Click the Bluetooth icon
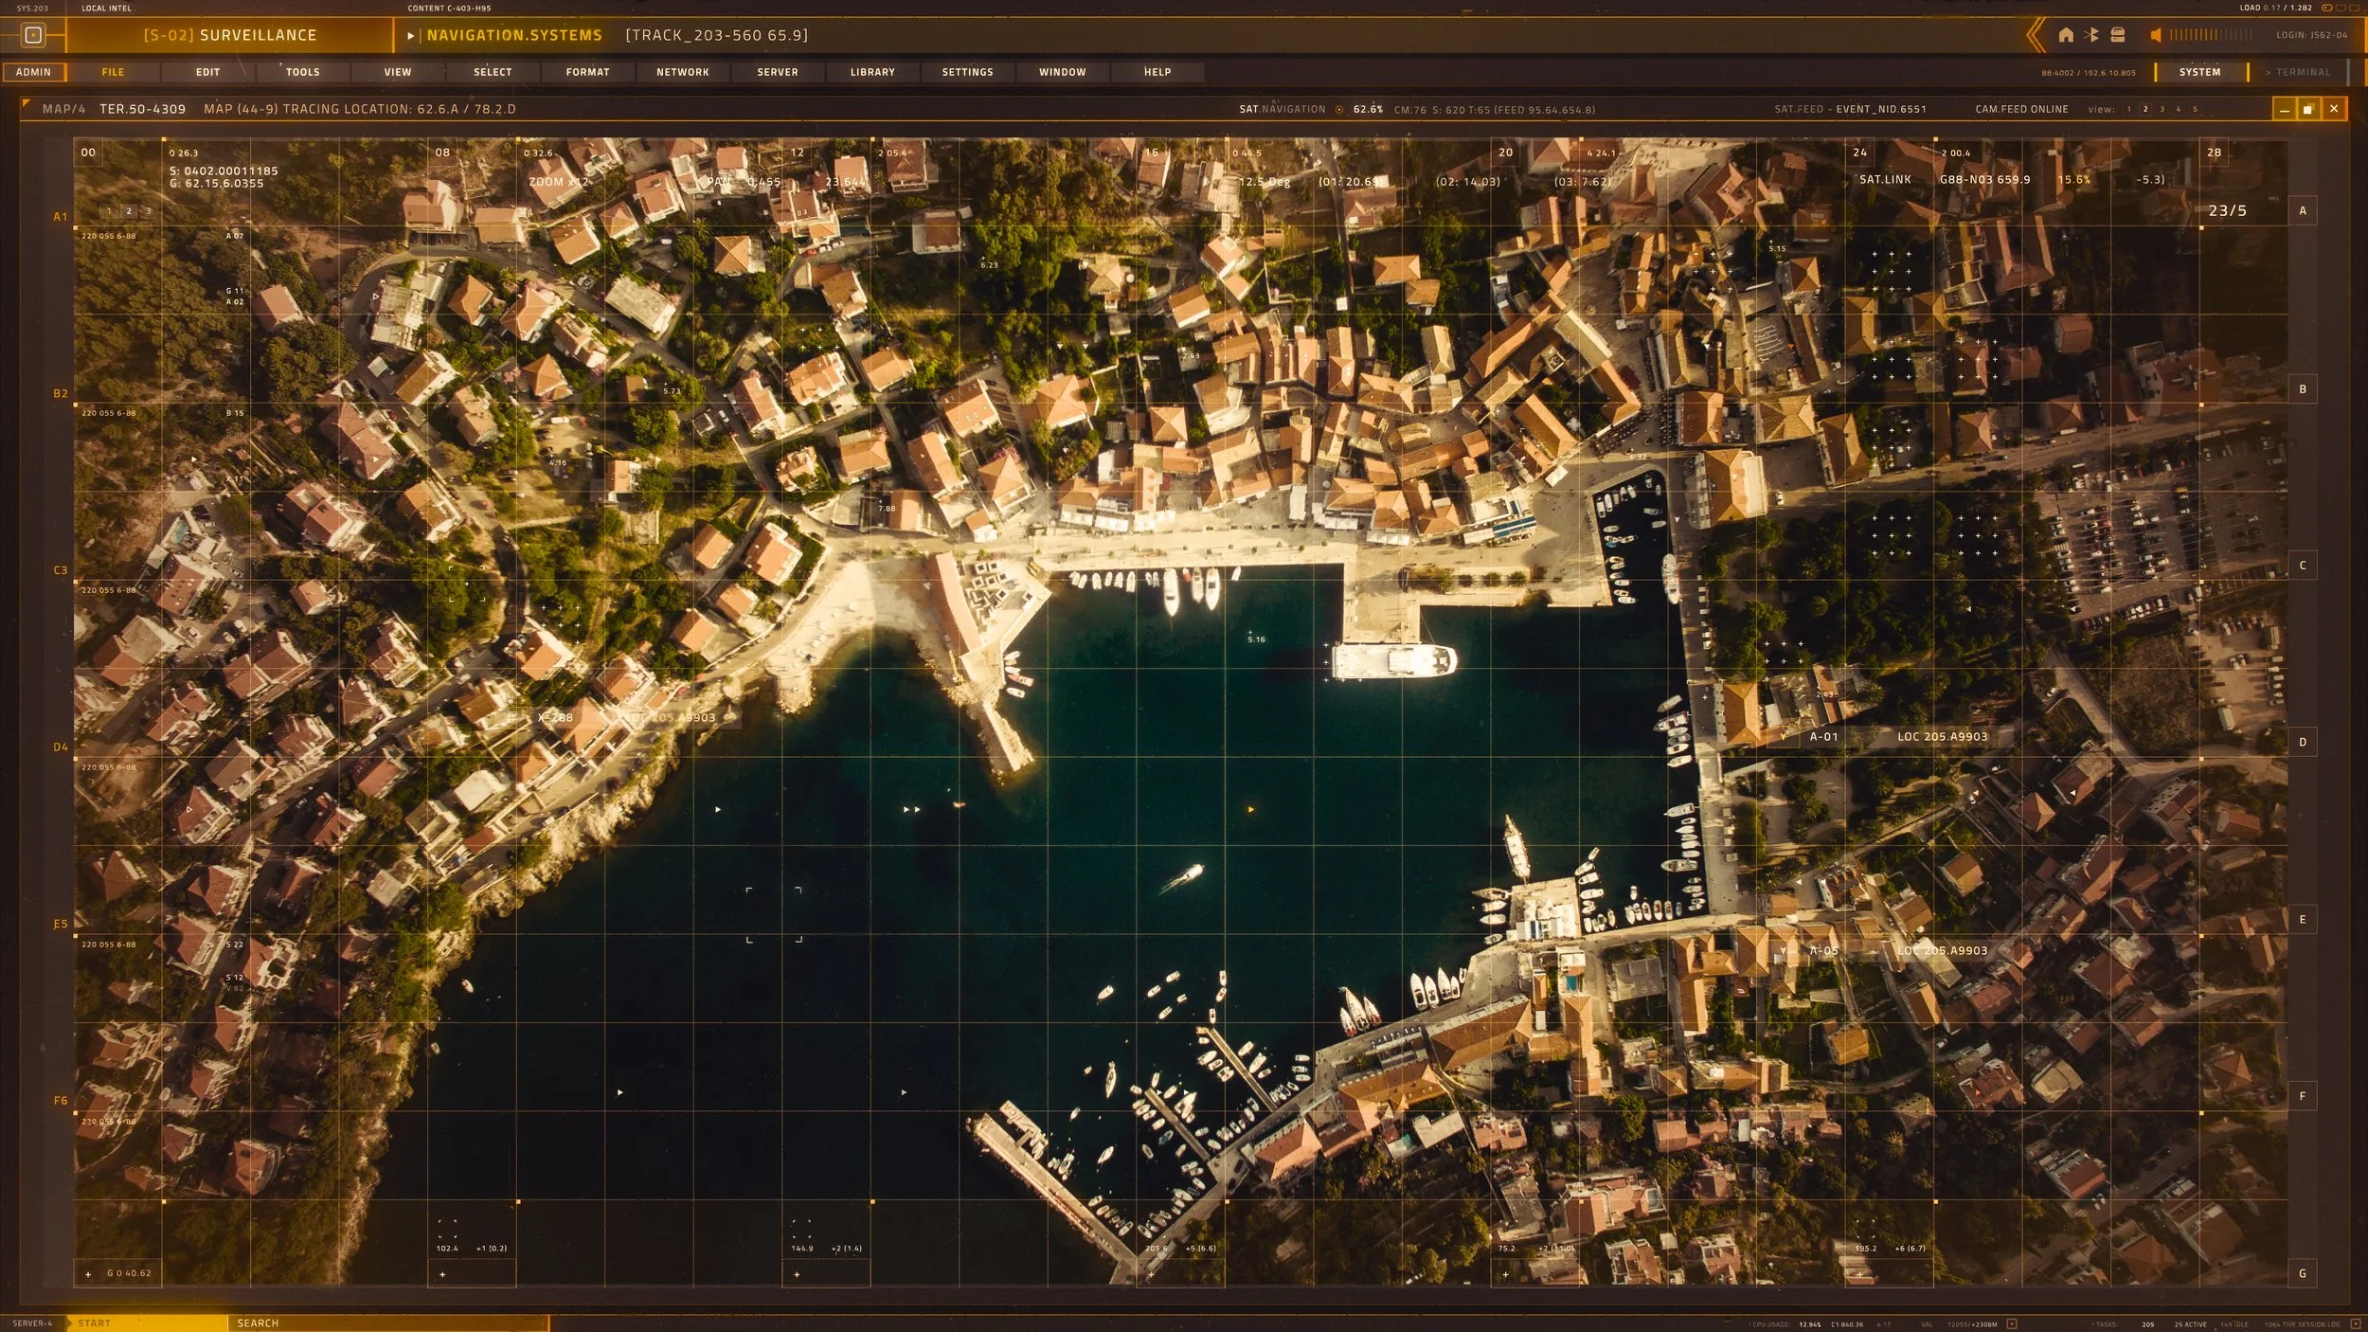The height and width of the screenshot is (1332, 2368). click(x=2091, y=35)
